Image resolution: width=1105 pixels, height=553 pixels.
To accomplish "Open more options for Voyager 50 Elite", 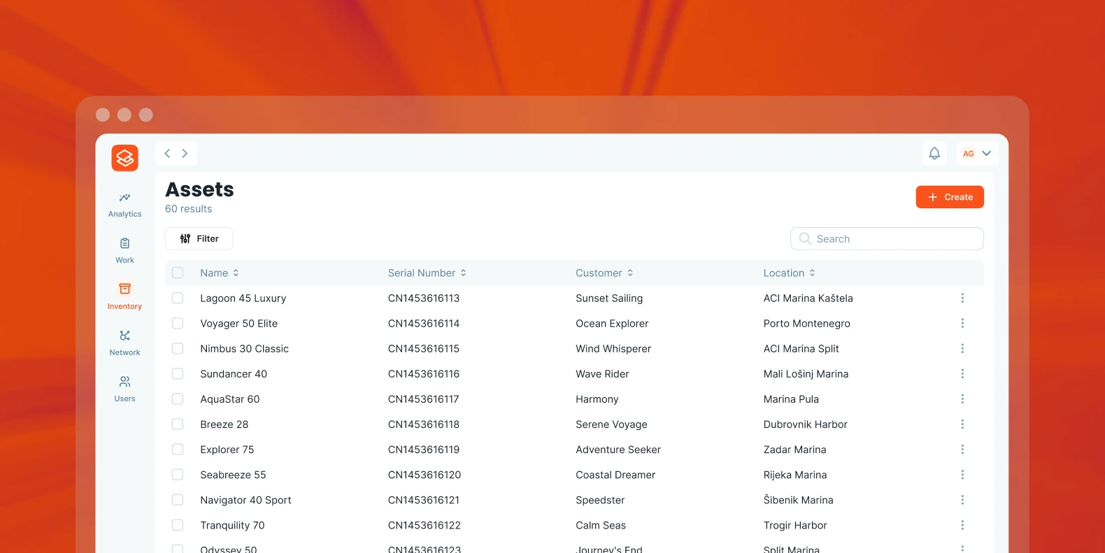I will click(x=962, y=323).
